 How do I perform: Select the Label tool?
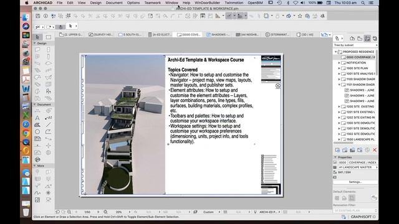click(48, 118)
